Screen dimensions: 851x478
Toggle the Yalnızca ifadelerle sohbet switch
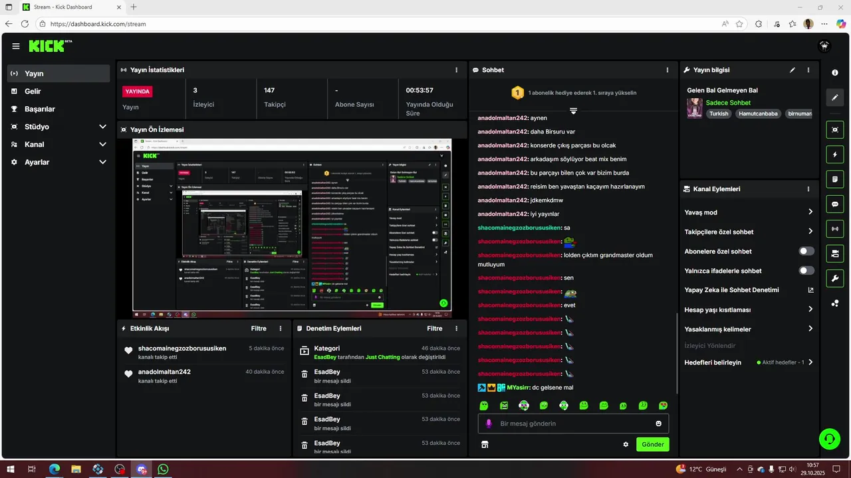point(806,270)
